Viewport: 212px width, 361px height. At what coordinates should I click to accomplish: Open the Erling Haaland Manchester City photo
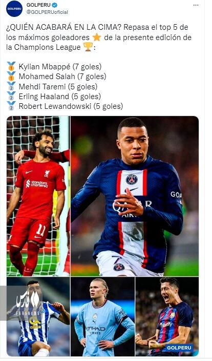pos(102,316)
